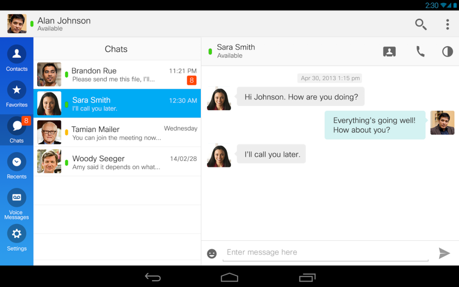Screen dimensions: 459x287
Task: Send the message with the arrow icon
Action: (444, 253)
